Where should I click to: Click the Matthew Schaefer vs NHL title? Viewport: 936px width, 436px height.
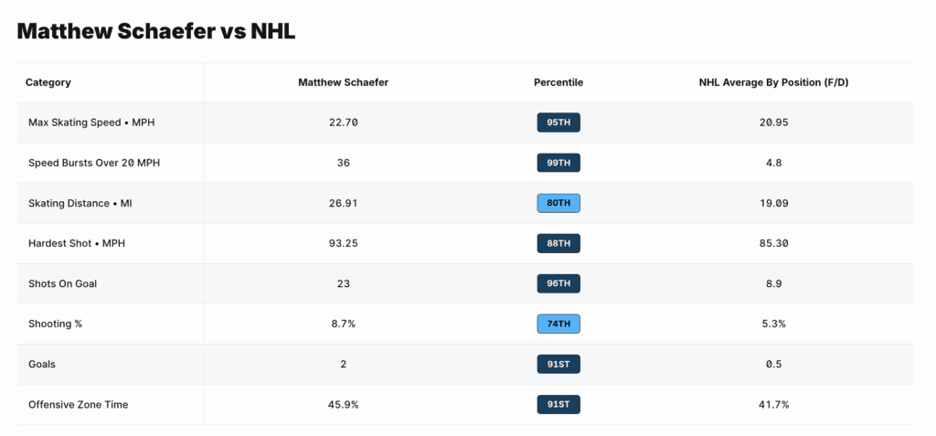click(x=155, y=31)
